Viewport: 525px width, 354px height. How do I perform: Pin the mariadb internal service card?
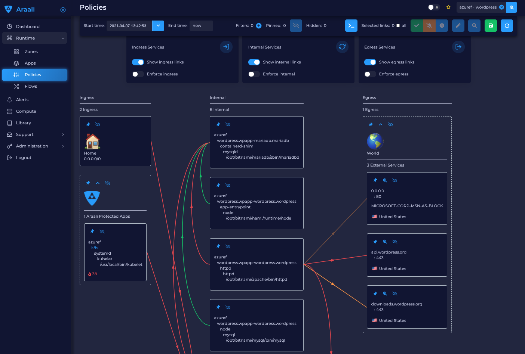[218, 124]
